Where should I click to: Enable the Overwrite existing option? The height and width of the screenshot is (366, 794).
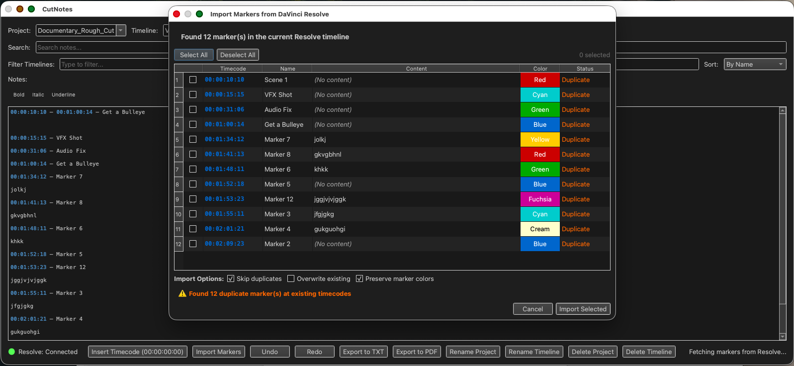click(x=291, y=278)
